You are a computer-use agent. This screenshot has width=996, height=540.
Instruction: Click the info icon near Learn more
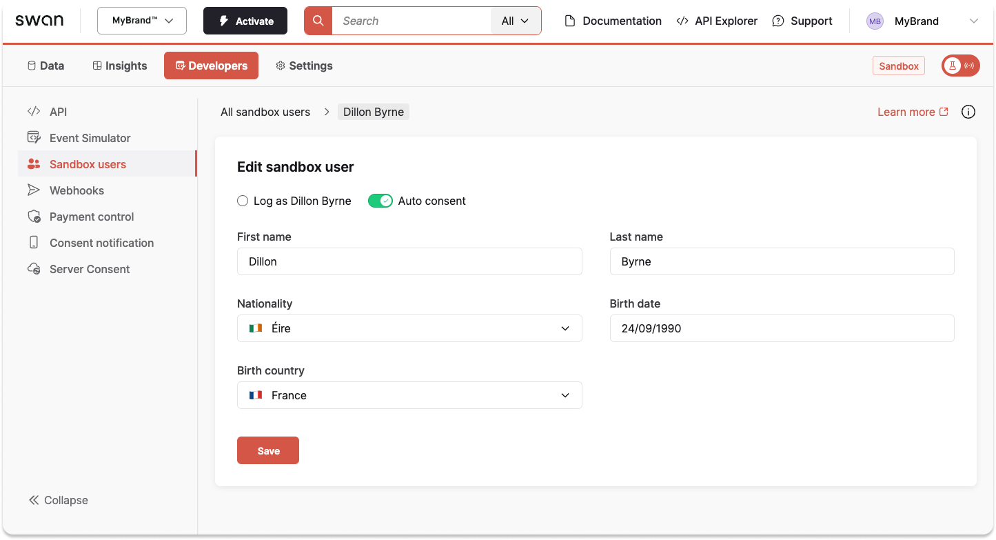pos(968,111)
